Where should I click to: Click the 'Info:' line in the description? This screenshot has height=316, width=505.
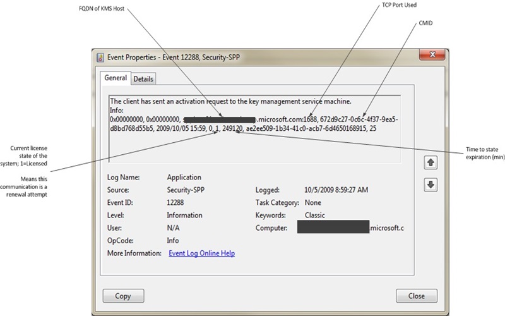tap(117, 111)
